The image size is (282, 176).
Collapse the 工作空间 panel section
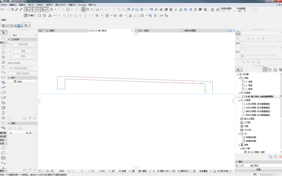(x=9, y=39)
